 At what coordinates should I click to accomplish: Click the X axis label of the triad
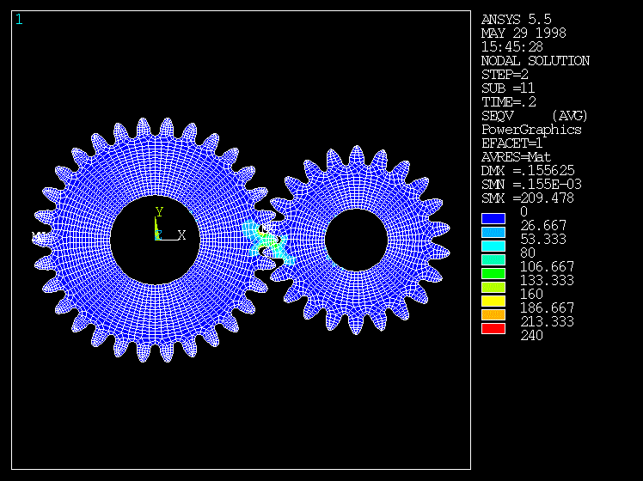point(181,235)
